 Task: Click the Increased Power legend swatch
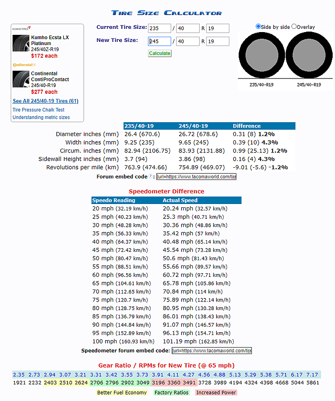[x=216, y=392]
